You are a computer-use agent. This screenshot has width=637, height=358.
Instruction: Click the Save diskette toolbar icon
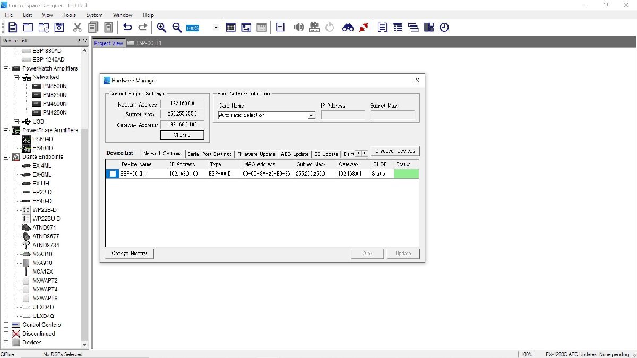[x=59, y=28]
